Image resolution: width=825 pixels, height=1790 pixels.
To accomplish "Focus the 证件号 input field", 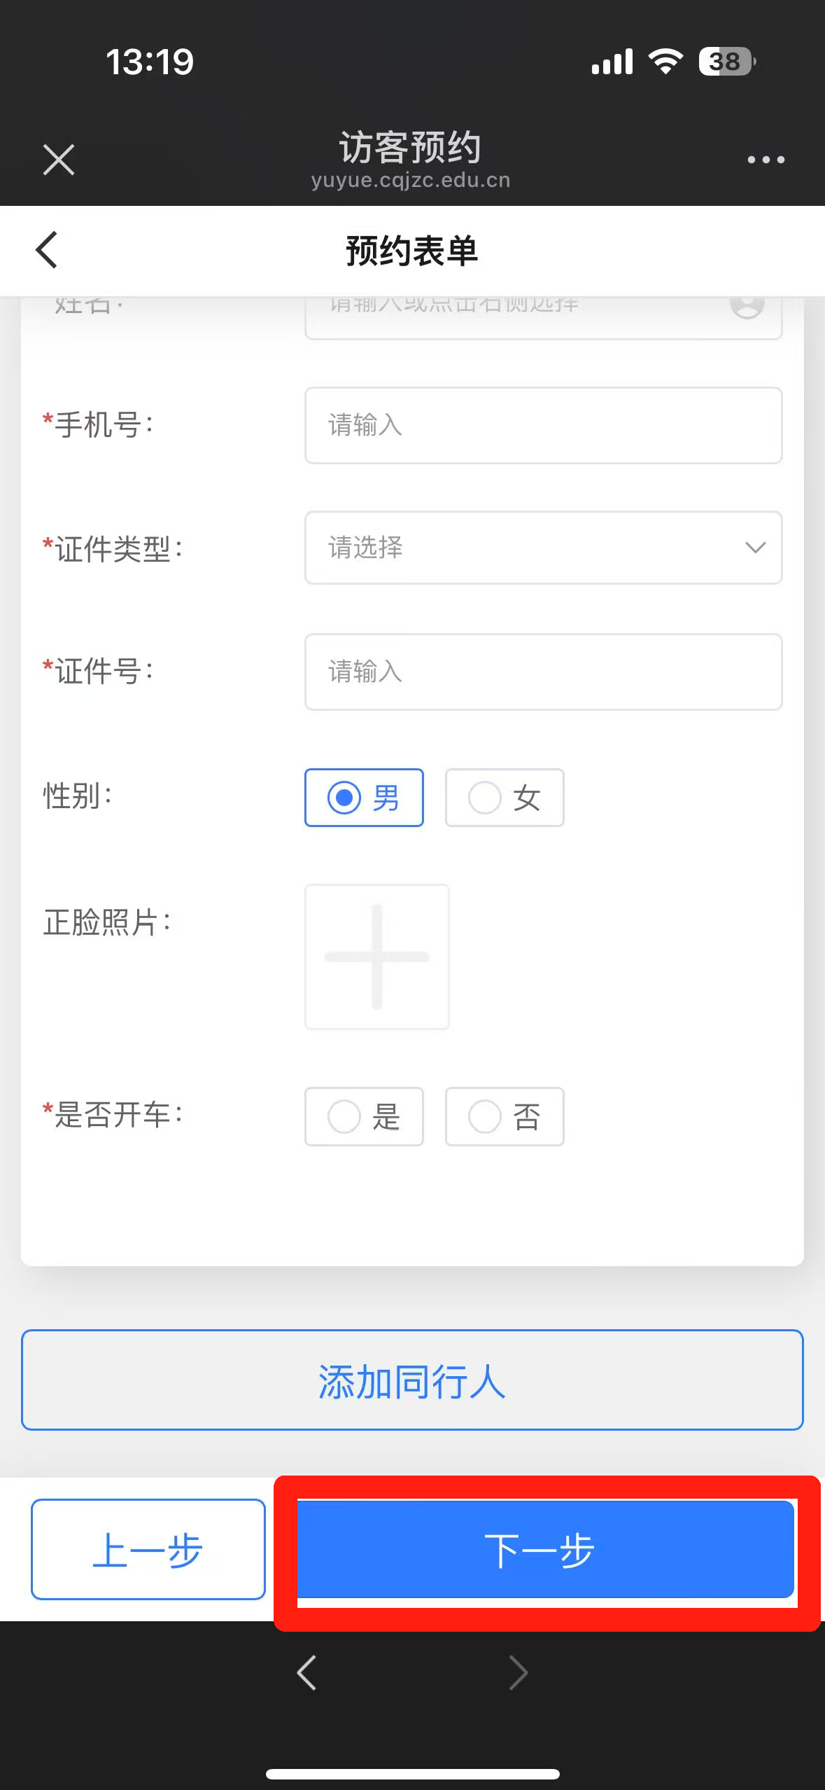I will coord(543,672).
